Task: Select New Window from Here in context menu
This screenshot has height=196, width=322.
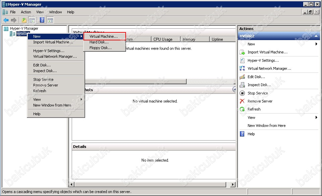Action: point(56,105)
